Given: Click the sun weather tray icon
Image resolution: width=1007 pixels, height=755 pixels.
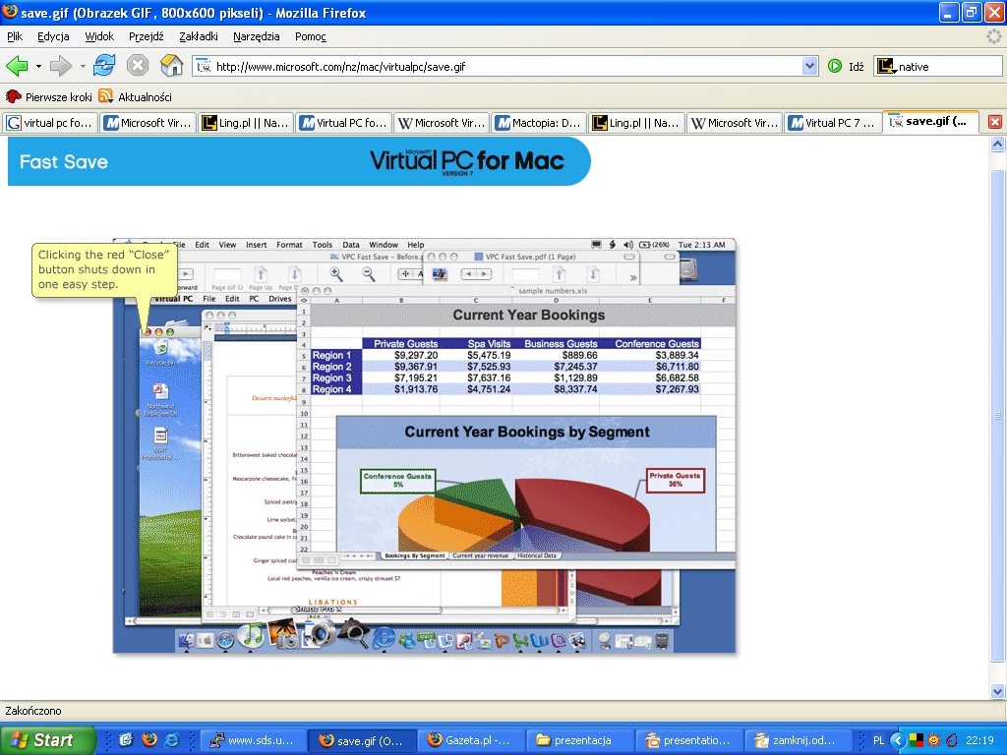Looking at the screenshot, I should point(934,740).
